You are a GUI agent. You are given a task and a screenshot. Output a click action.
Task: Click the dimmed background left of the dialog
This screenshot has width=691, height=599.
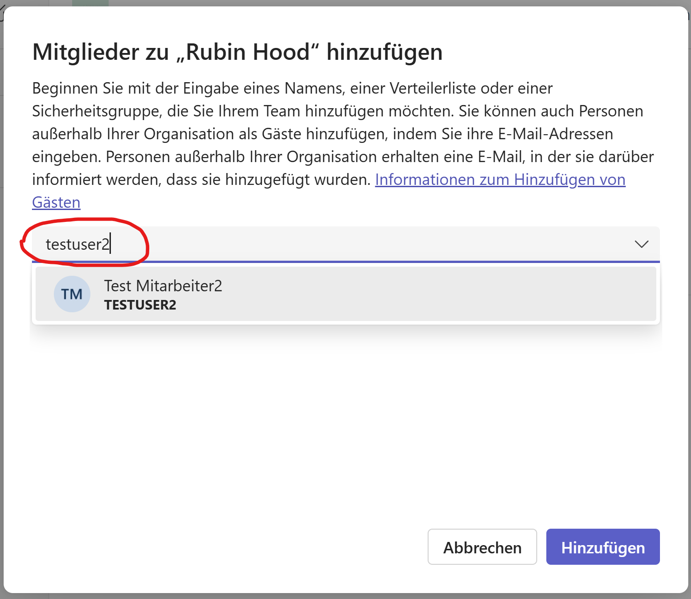coord(1,320)
